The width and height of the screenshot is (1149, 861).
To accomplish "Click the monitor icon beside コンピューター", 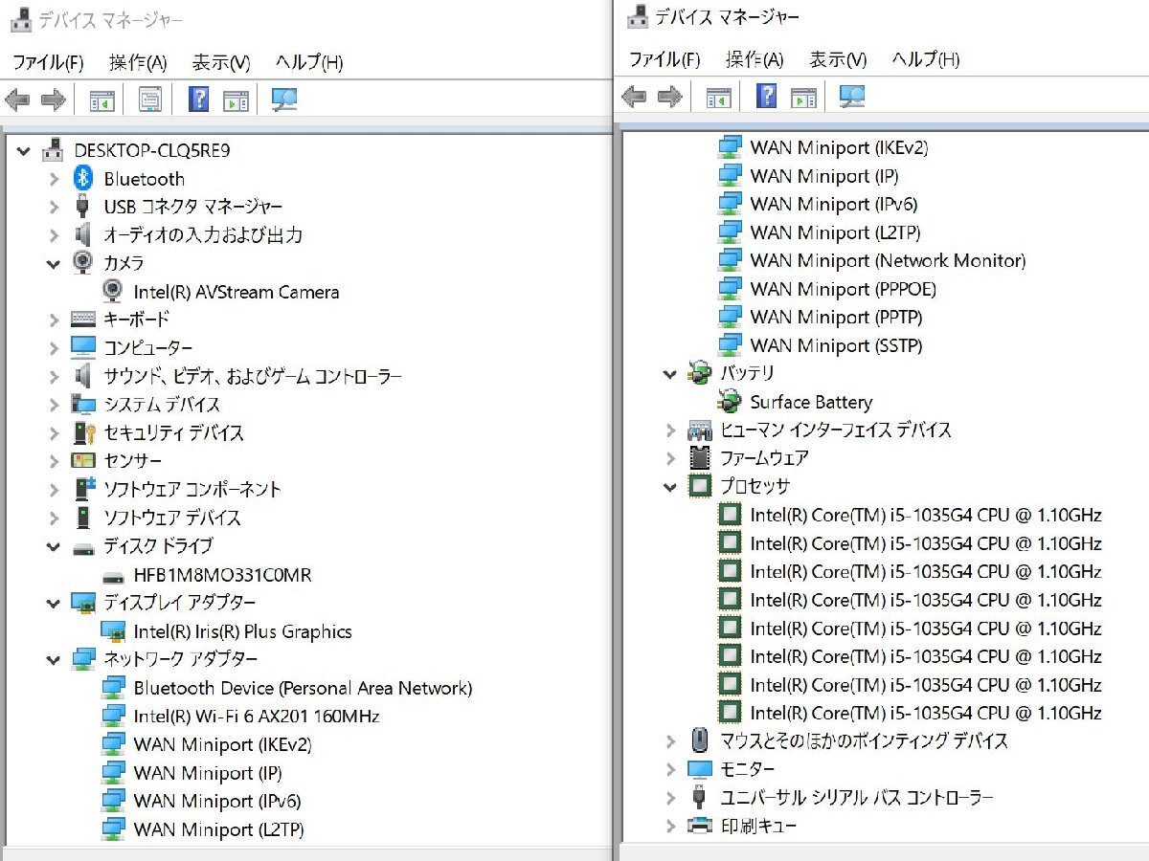I will [83, 346].
